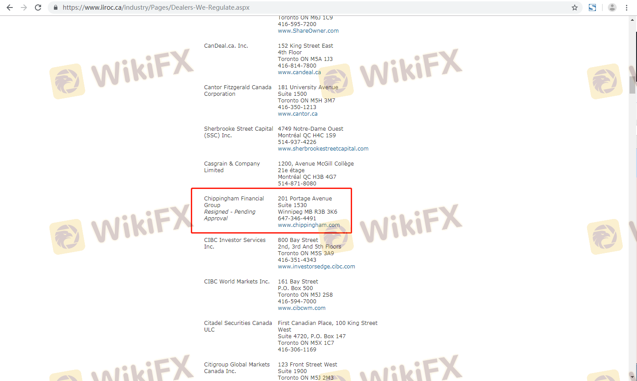Select Cantor Fitzgerald Canada Corporation name
This screenshot has width=637, height=381.
click(238, 91)
